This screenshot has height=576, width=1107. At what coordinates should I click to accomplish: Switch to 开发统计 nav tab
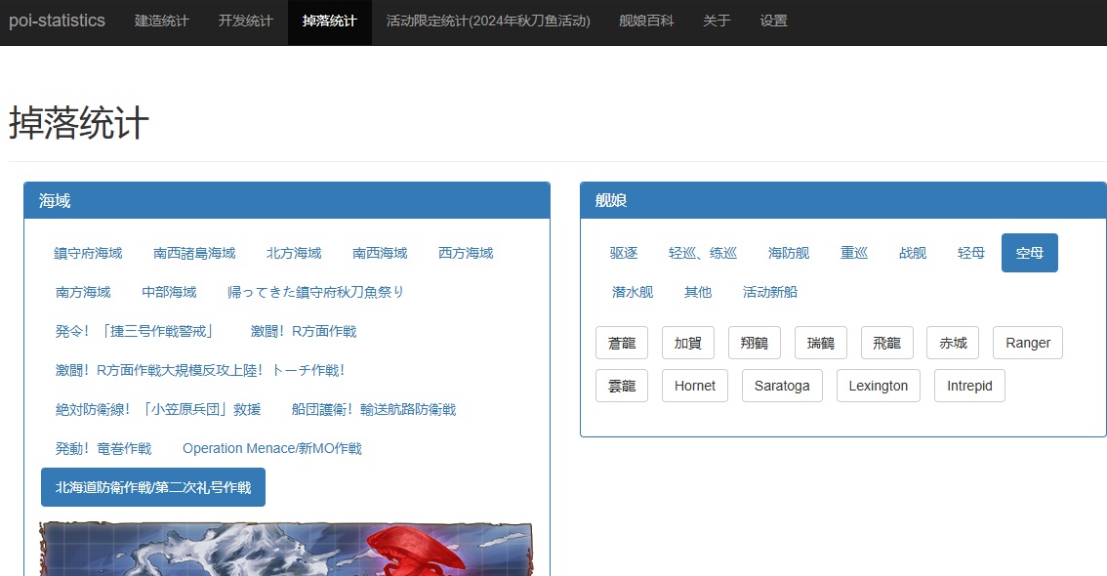(x=245, y=21)
